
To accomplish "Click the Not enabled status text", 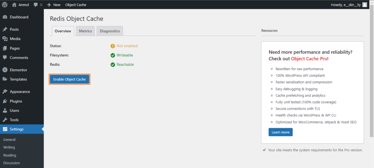I will 127,46.
